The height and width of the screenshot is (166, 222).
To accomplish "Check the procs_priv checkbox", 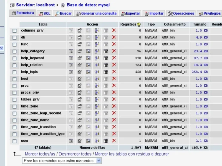I will pyautogui.click(x=14, y=93).
